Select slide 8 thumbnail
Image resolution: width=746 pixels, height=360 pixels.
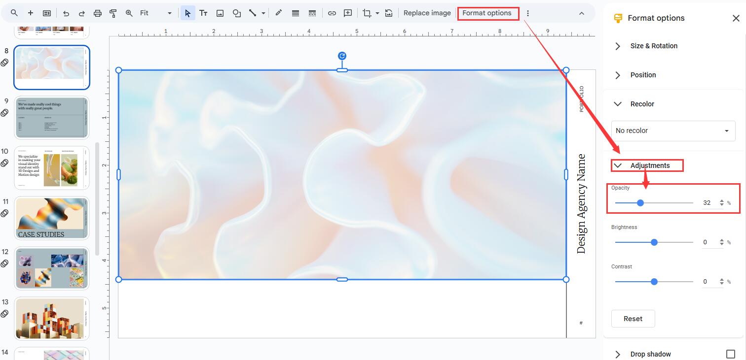(52, 67)
